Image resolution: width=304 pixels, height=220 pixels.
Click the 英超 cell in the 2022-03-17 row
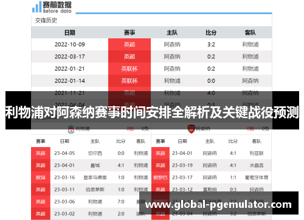[130, 57]
